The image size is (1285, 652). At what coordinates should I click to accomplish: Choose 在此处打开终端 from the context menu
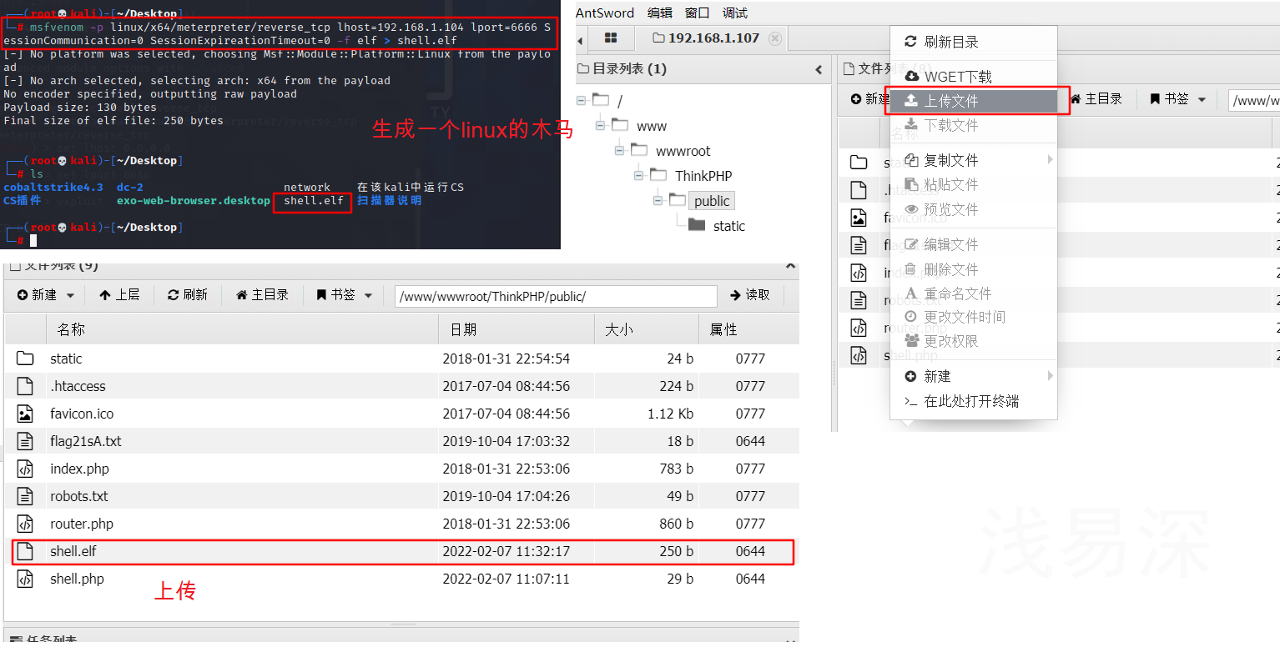(x=974, y=401)
